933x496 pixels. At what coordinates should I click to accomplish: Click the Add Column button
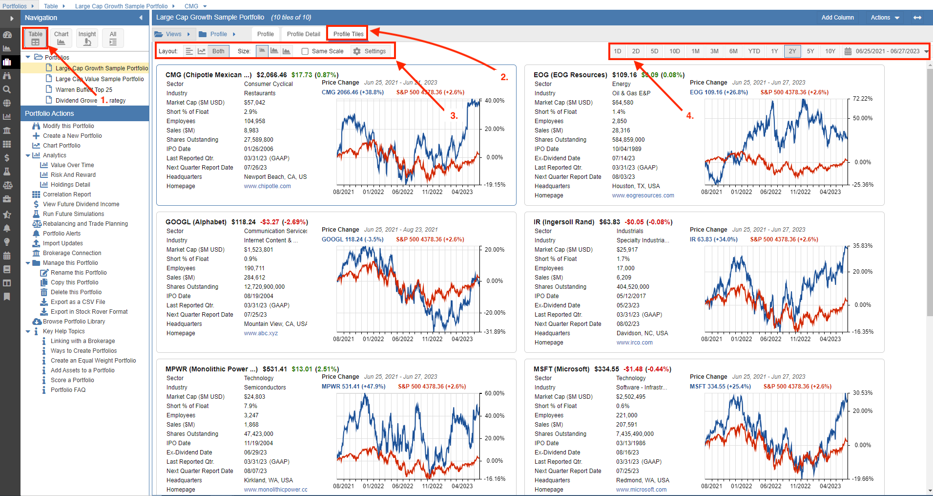click(837, 18)
